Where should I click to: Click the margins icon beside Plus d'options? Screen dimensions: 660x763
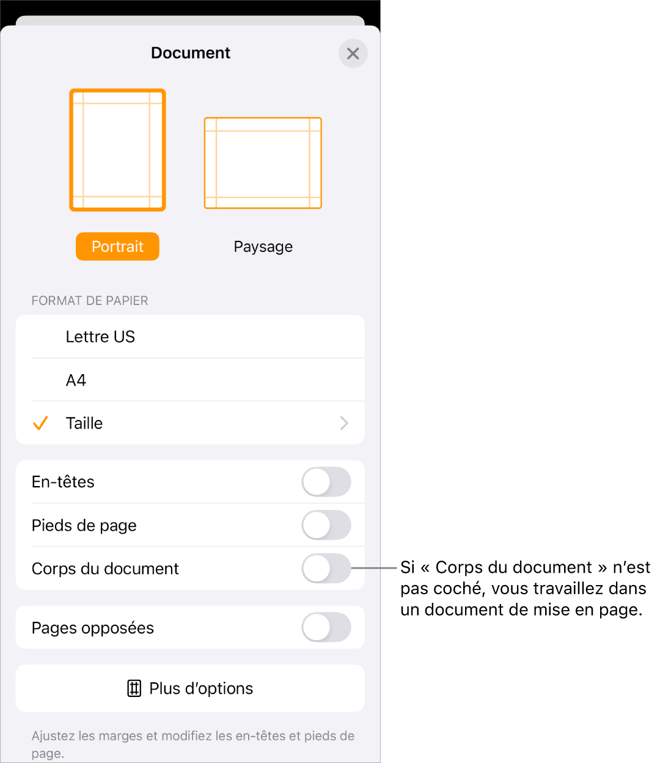pyautogui.click(x=134, y=688)
